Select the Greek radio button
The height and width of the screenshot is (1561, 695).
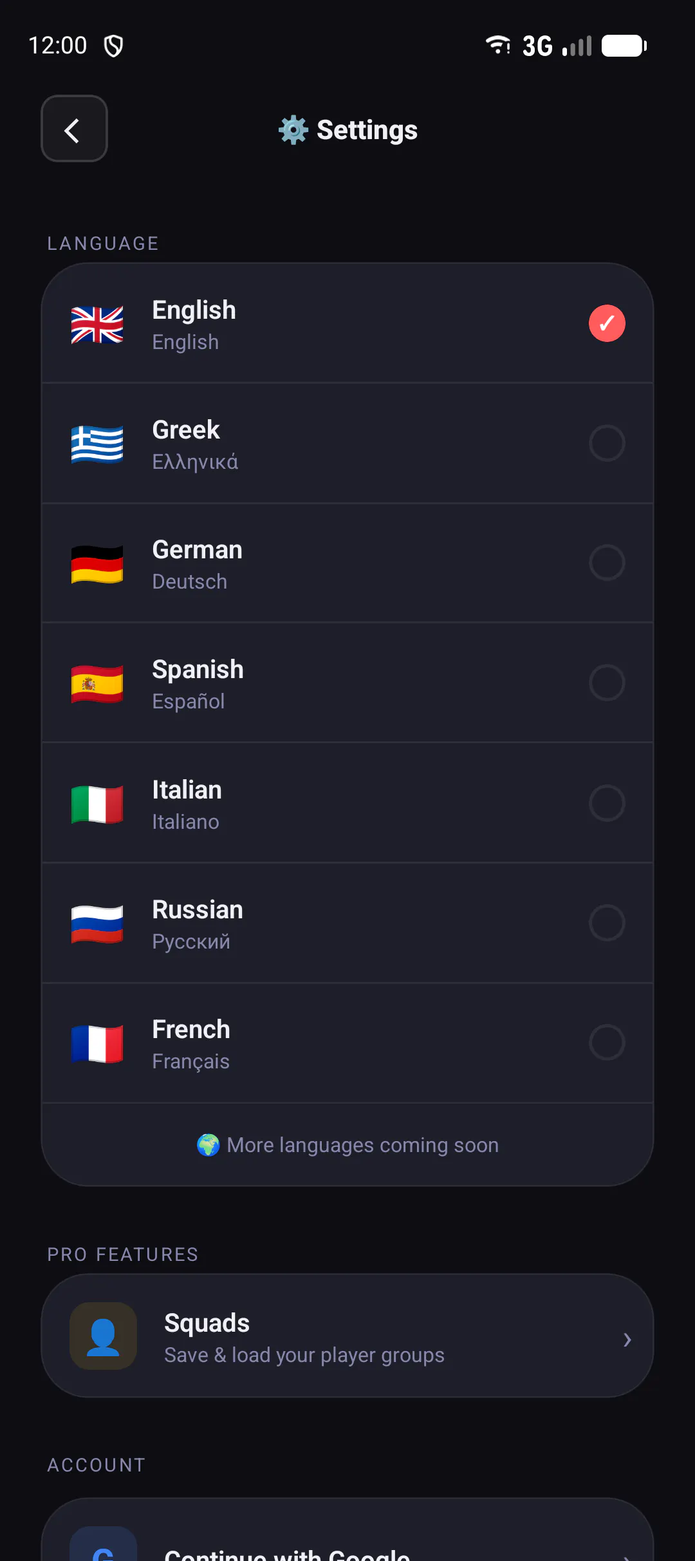[x=607, y=443]
